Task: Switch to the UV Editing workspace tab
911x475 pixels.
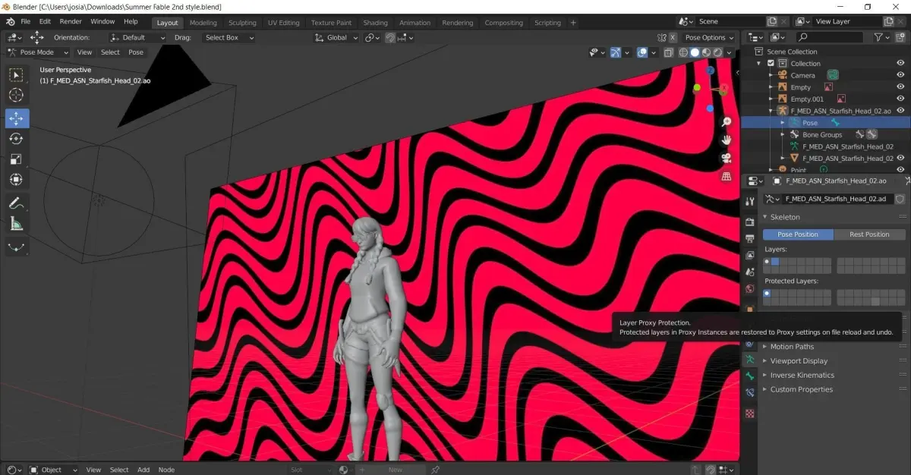Action: pyautogui.click(x=284, y=23)
